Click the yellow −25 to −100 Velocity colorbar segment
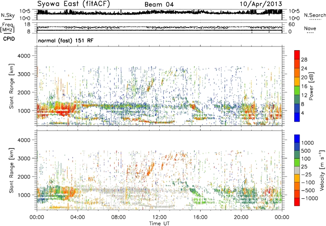The image size is (326, 226). pos(297,178)
